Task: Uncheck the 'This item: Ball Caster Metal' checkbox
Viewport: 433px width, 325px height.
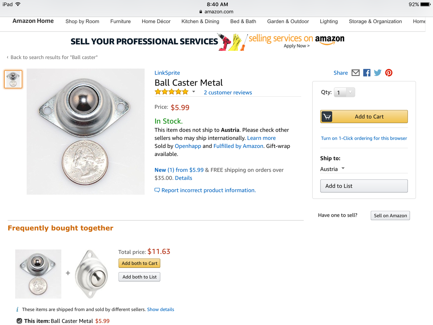Action: (19, 321)
